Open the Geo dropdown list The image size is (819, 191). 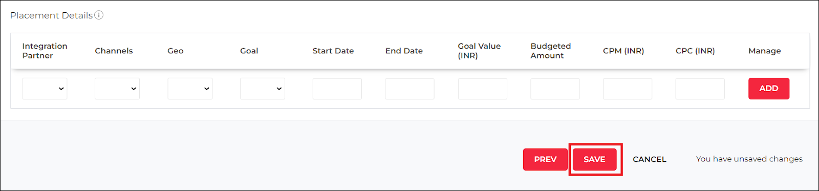(190, 89)
